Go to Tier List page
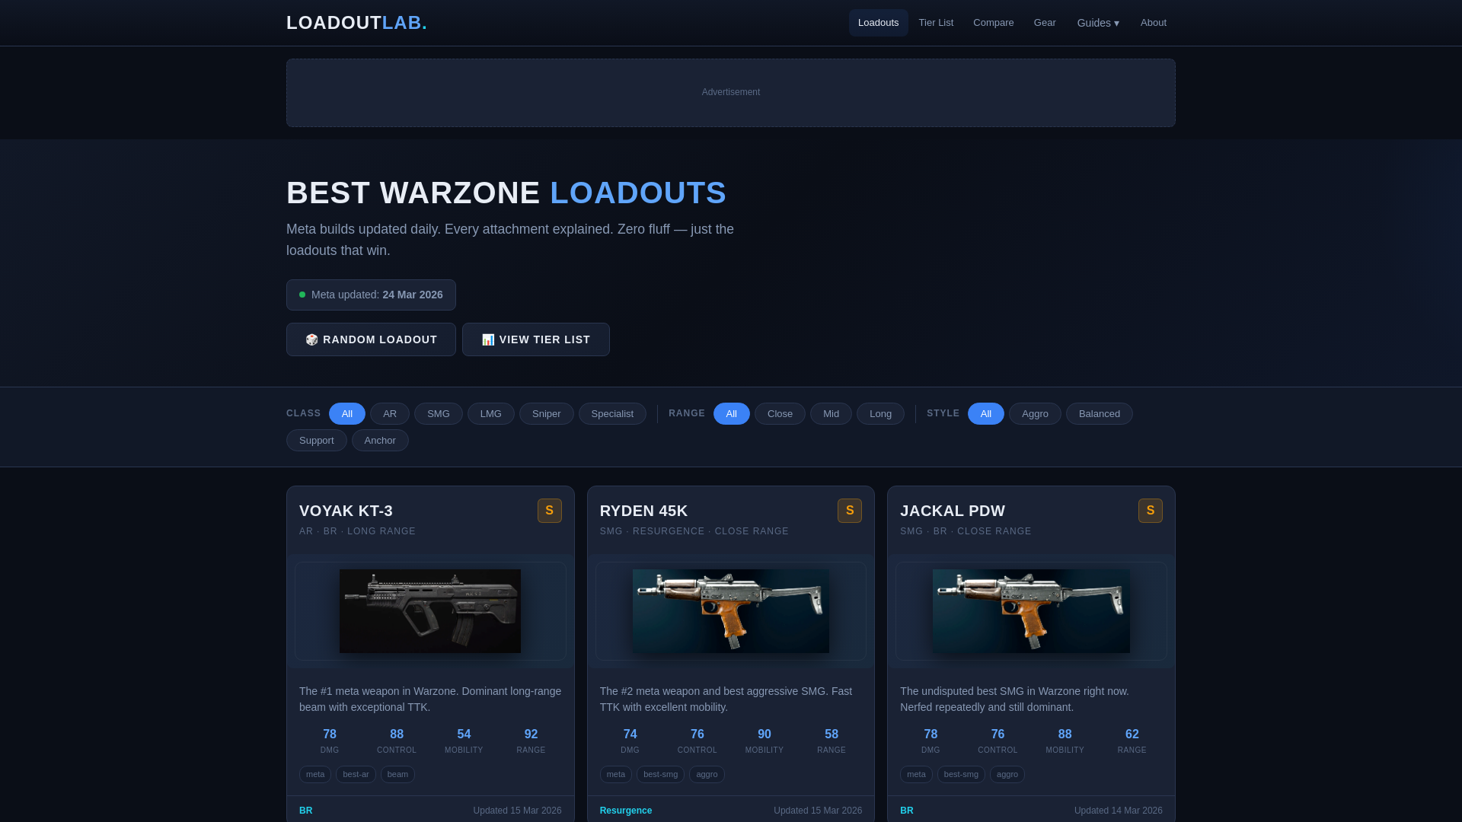The height and width of the screenshot is (822, 1462). tap(936, 23)
